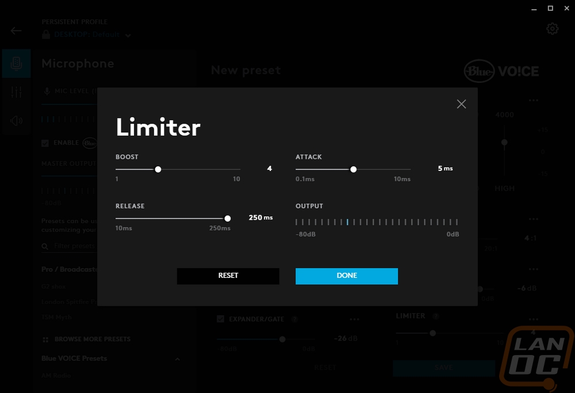575x393 pixels.
Task: Minimize the G HUB window
Action: tap(534, 9)
